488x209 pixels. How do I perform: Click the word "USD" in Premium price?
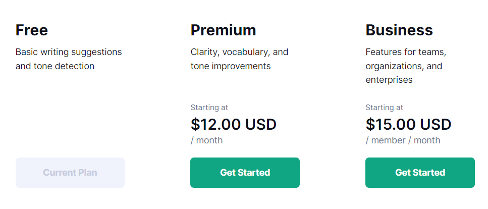261,124
